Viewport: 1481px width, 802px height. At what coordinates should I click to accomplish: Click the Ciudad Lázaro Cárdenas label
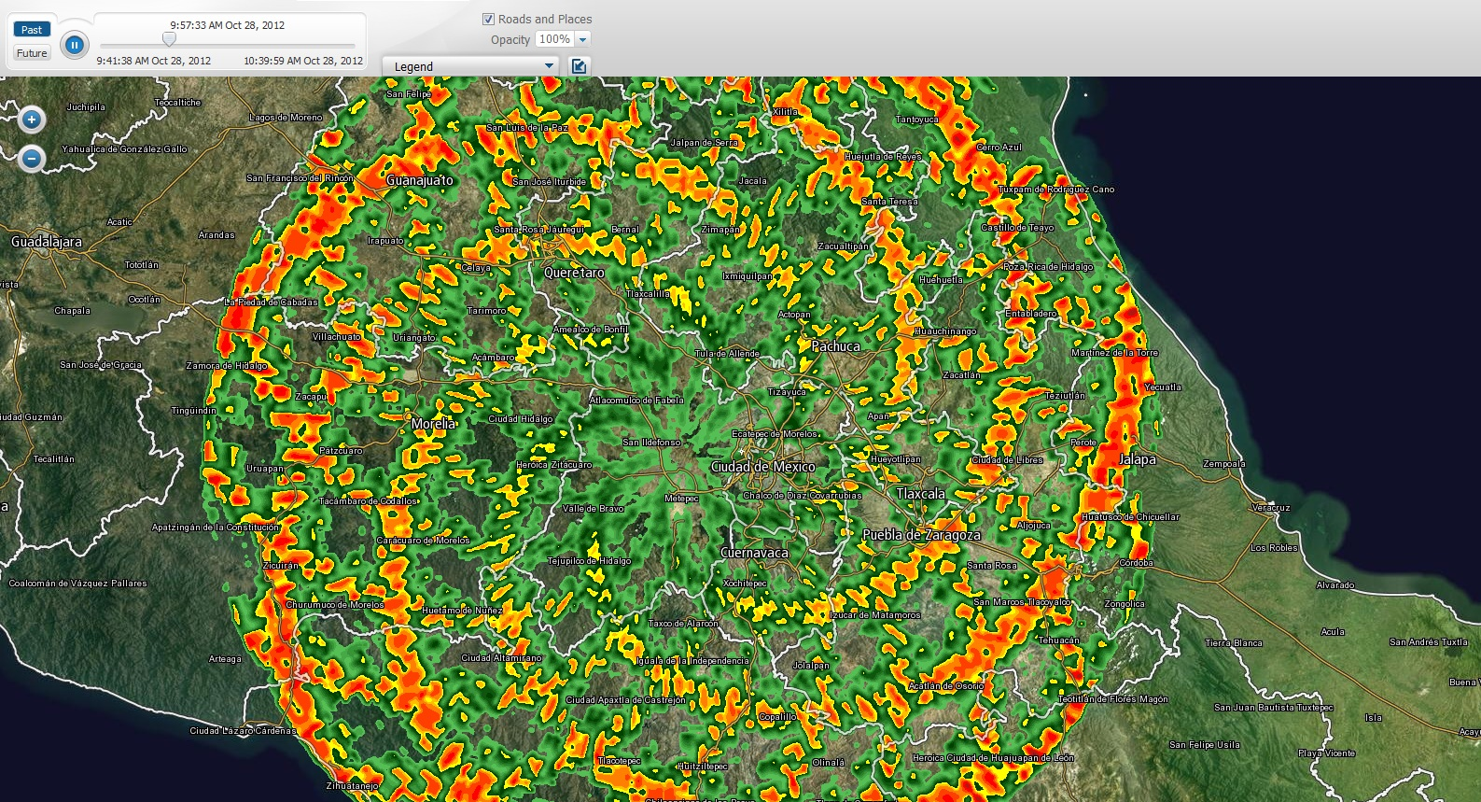click(243, 731)
